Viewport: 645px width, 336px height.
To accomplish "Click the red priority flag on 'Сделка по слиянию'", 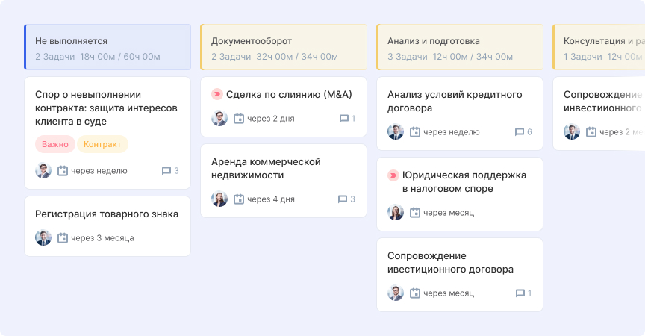I will 216,95.
